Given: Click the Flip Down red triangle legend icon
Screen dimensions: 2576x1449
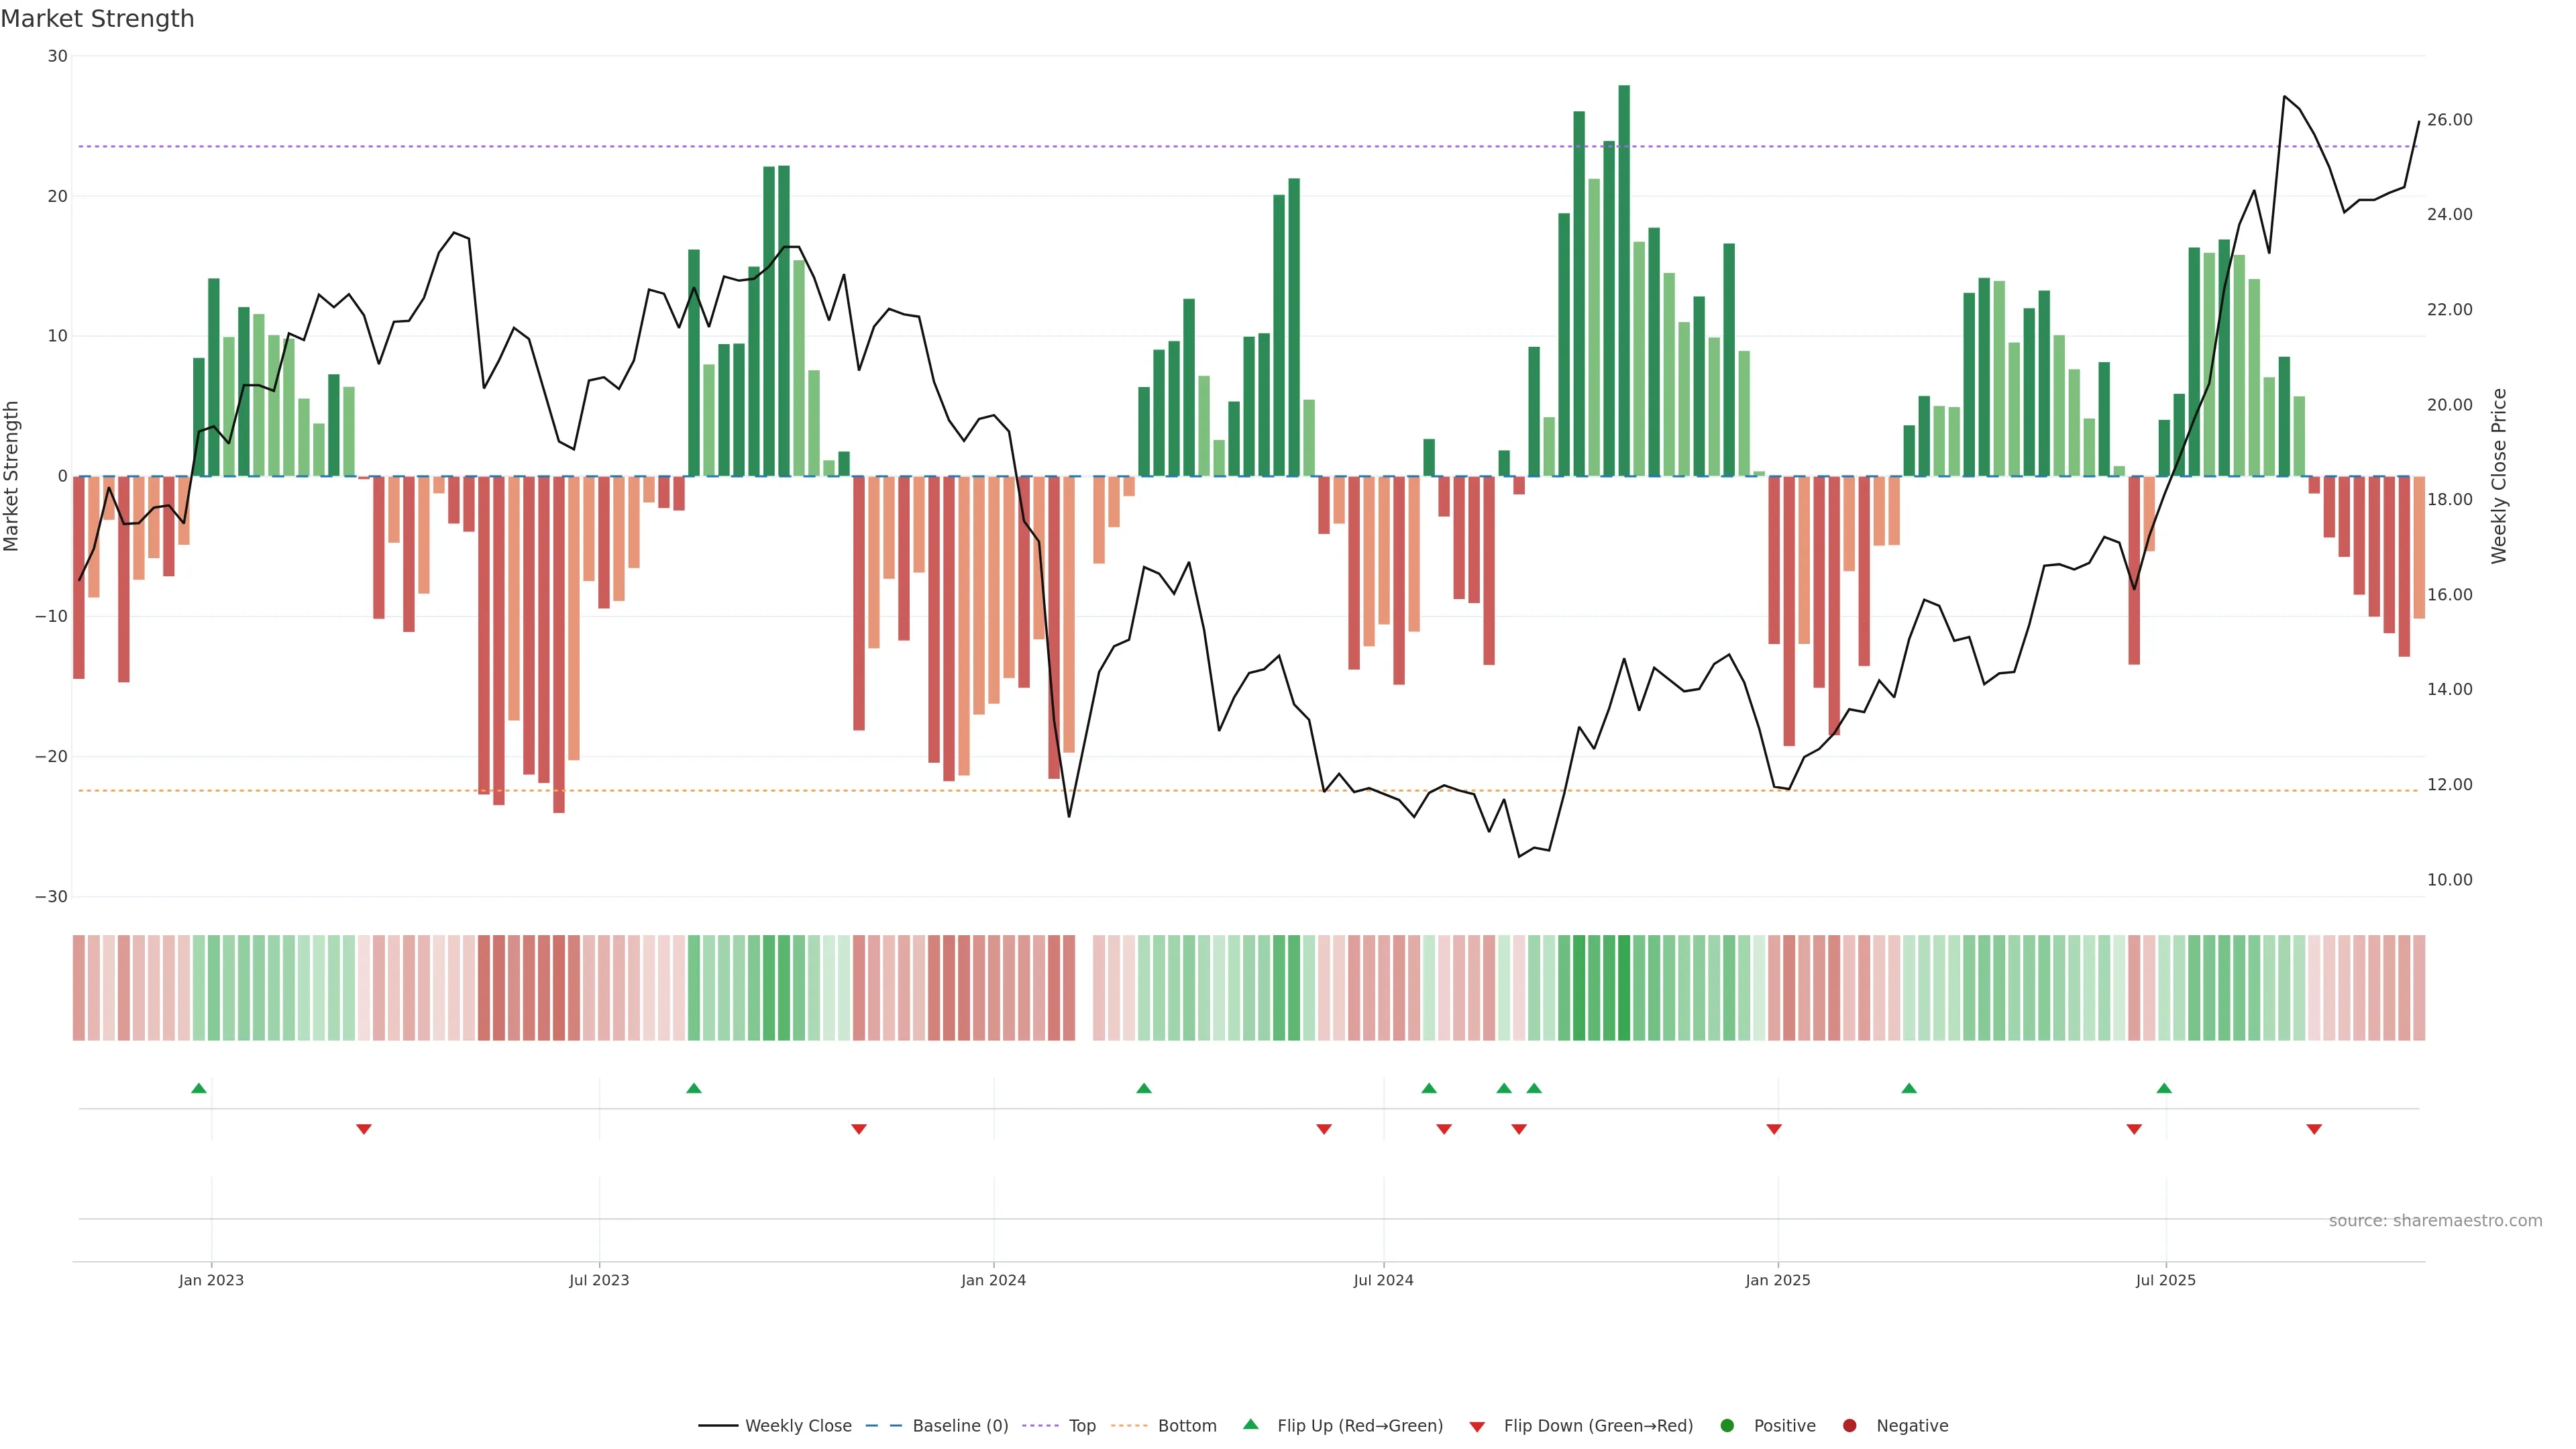Looking at the screenshot, I should click(1477, 1427).
